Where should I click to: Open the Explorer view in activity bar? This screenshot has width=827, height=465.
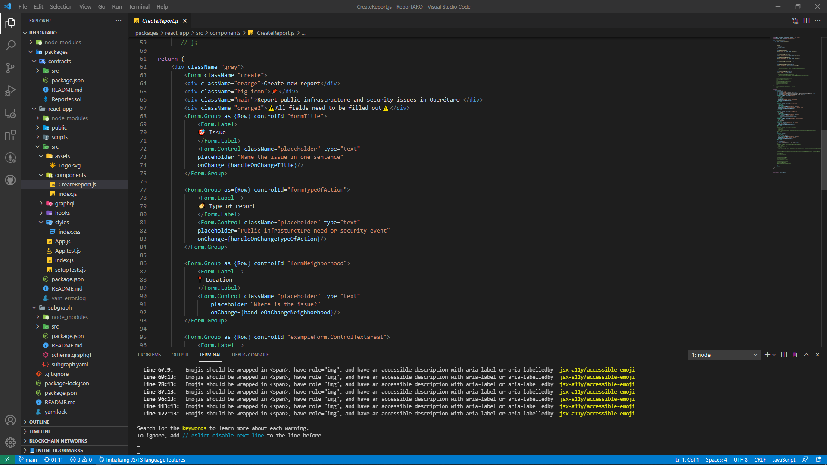point(10,23)
